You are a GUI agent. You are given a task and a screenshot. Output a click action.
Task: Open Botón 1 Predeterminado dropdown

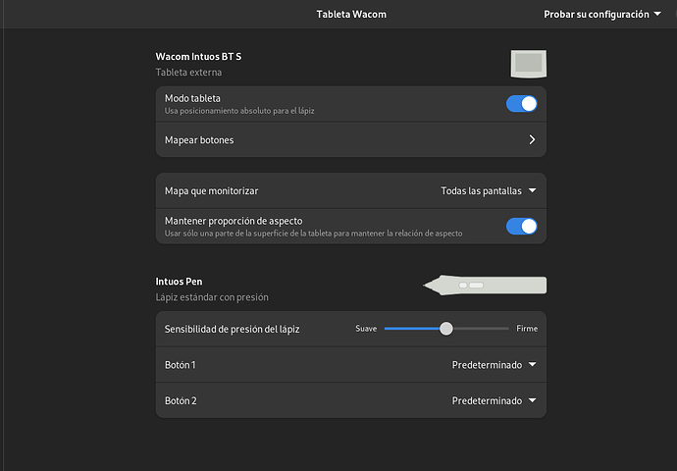pos(494,365)
